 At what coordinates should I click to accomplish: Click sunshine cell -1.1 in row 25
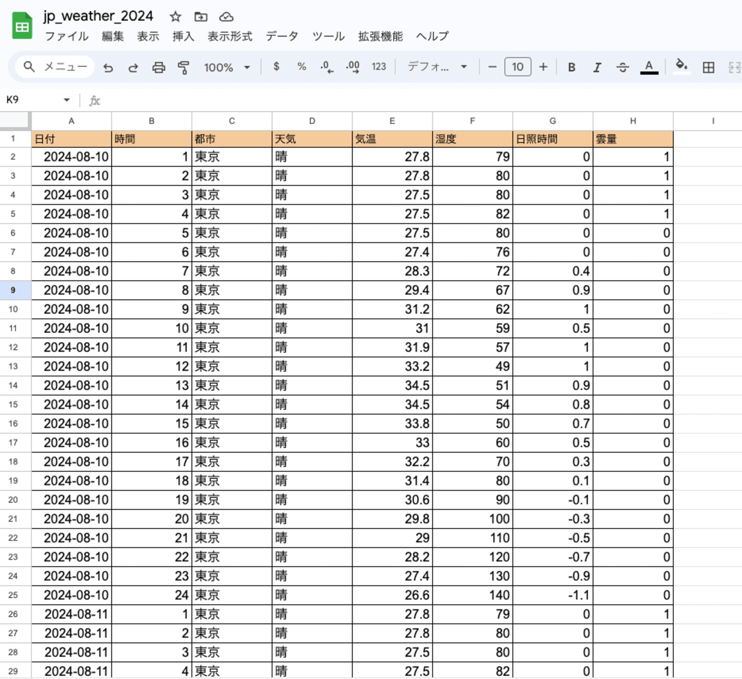click(553, 595)
